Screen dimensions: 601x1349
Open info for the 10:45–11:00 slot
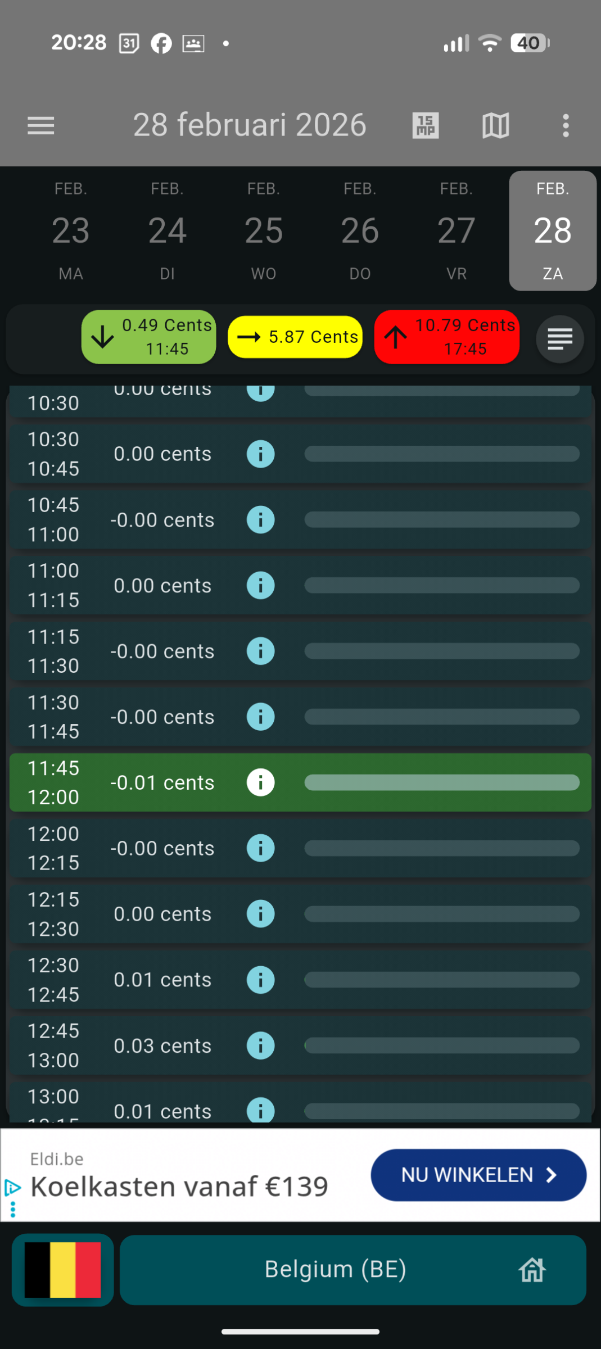tap(260, 519)
